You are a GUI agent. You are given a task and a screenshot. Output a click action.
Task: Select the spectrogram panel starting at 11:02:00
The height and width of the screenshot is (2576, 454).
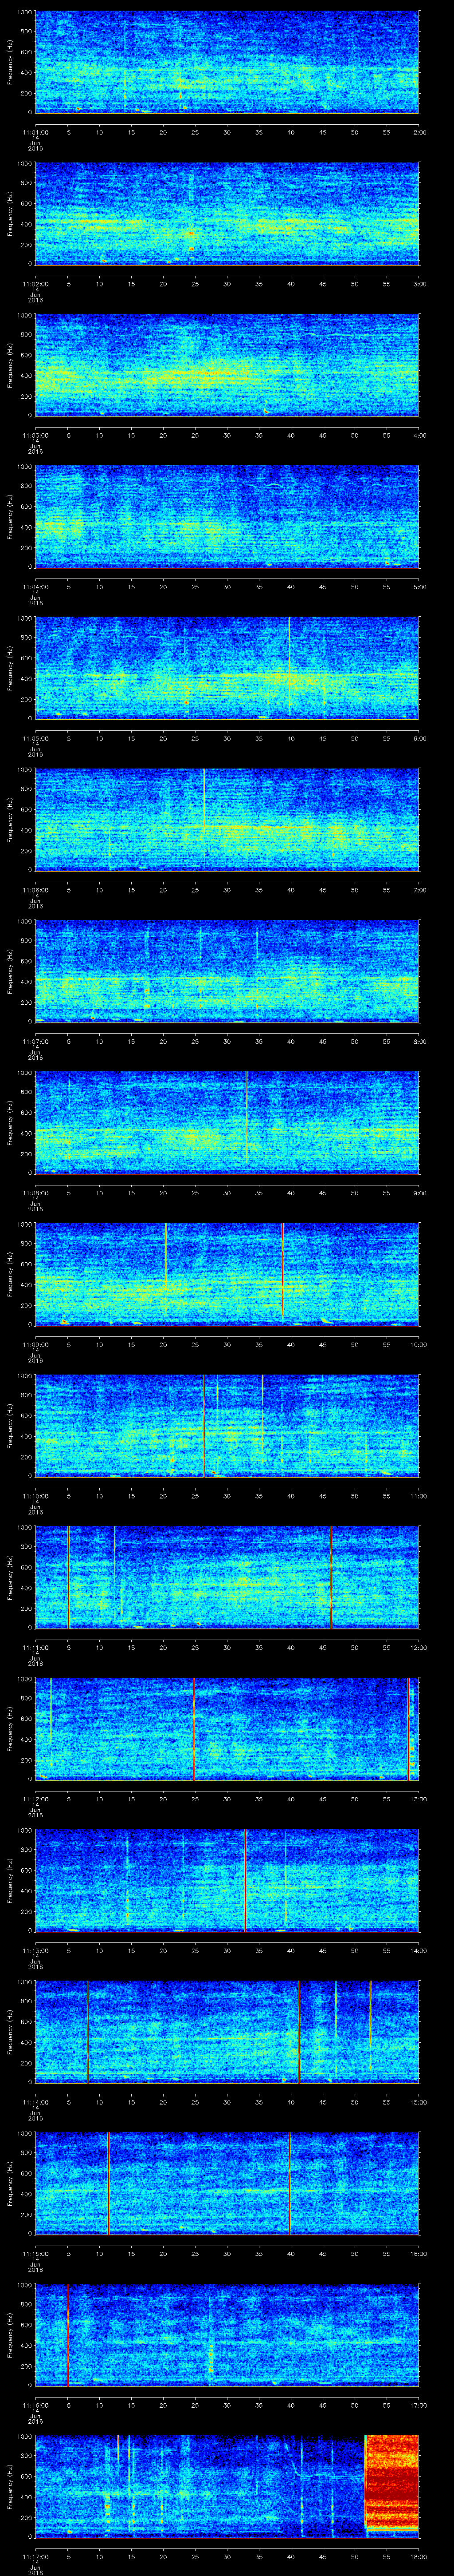(x=227, y=214)
